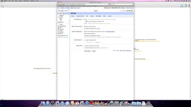Enable the Do Not Disturb checkbox

pyautogui.click(x=84, y=40)
